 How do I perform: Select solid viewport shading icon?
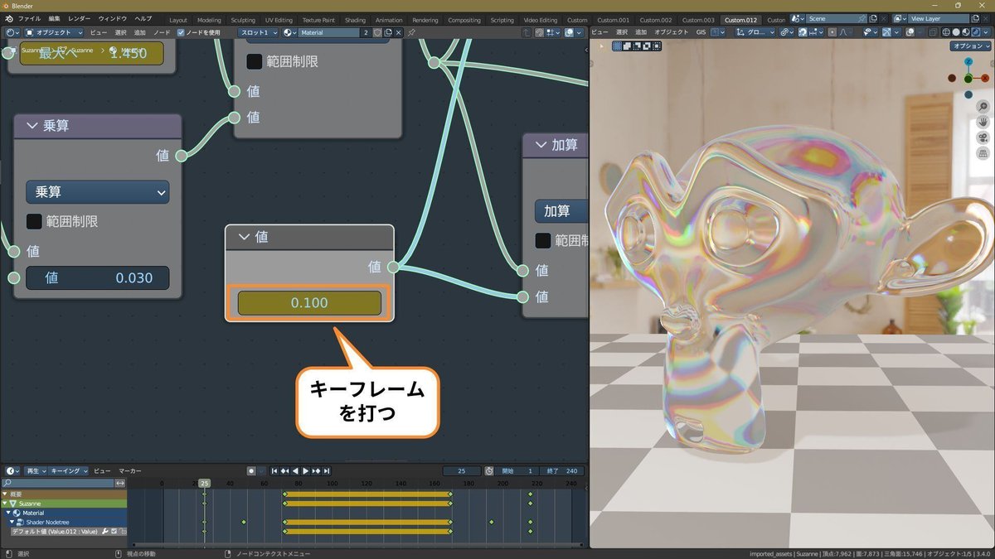tap(956, 32)
